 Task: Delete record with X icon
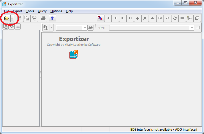(145, 18)
